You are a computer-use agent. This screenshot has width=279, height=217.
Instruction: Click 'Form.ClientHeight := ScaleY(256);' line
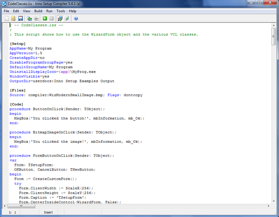pyautogui.click(x=57, y=193)
